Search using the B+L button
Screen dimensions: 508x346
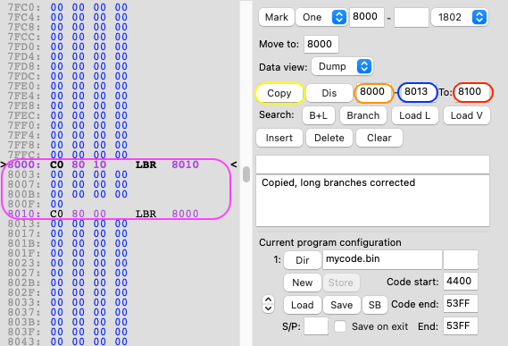coord(318,115)
